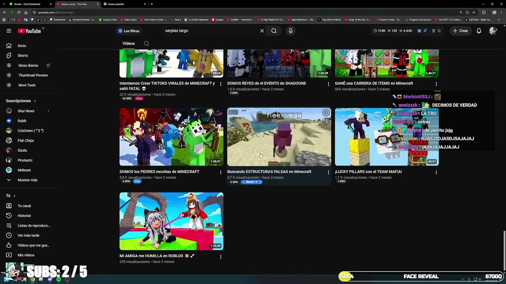Open Shorts from the sidebar
506x284 pixels.
tap(23, 56)
